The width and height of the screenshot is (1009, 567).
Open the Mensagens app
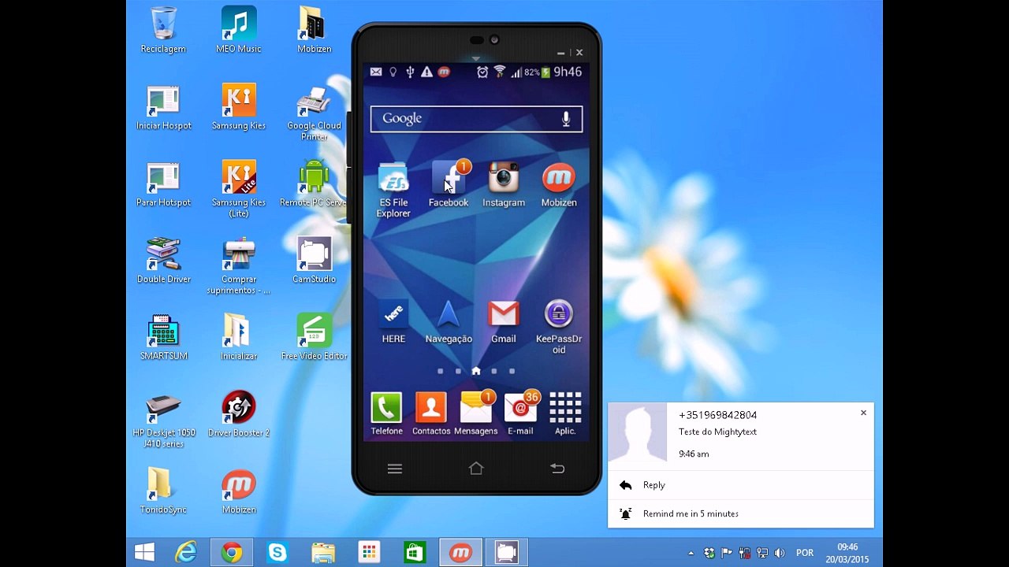[x=476, y=413]
